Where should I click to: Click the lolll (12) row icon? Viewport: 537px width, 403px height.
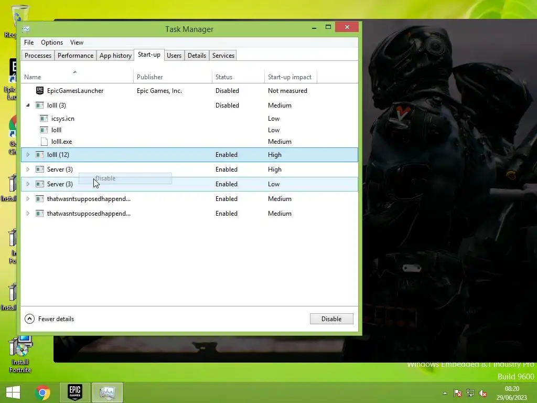point(40,155)
